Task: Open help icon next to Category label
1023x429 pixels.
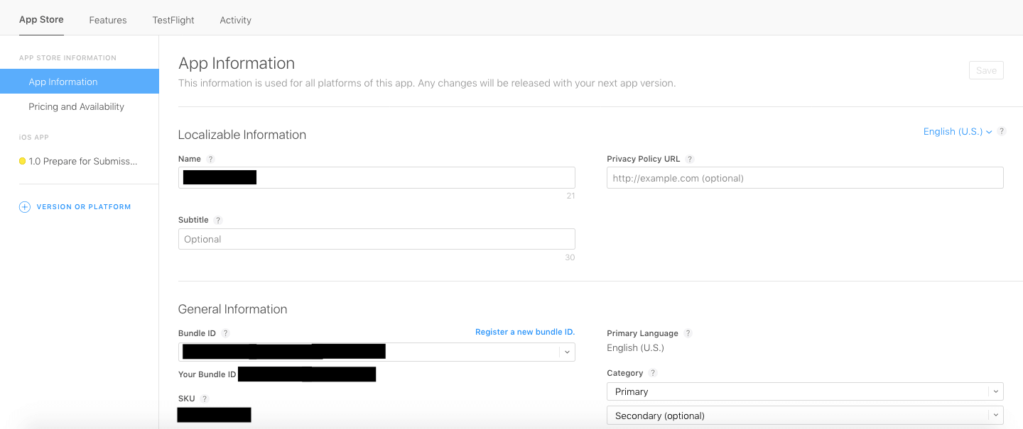Action: click(653, 373)
